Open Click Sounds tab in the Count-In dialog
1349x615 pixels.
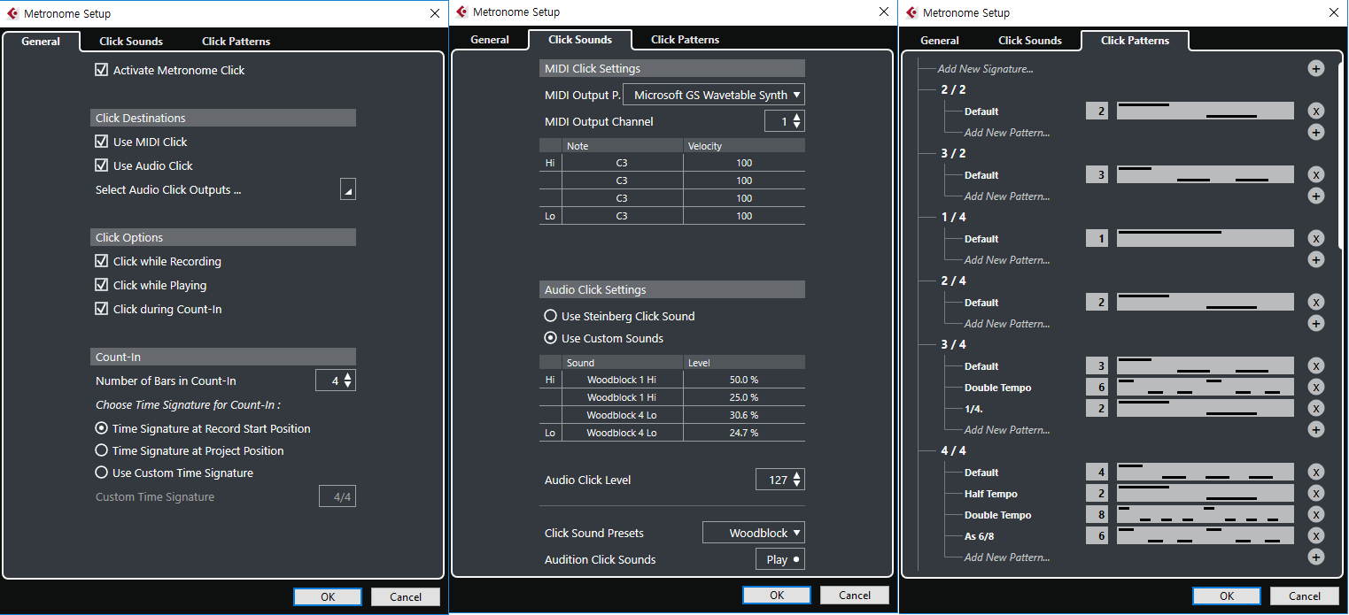130,41
